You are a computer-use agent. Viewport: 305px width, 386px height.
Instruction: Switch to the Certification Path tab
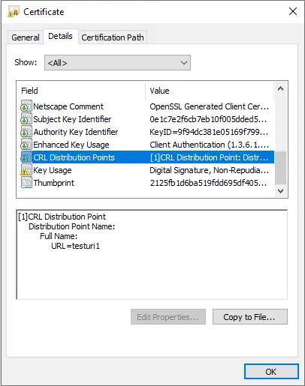pos(113,37)
